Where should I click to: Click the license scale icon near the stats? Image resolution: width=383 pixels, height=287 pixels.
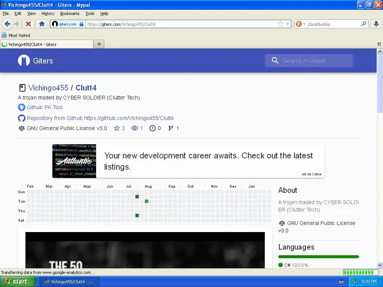21,128
